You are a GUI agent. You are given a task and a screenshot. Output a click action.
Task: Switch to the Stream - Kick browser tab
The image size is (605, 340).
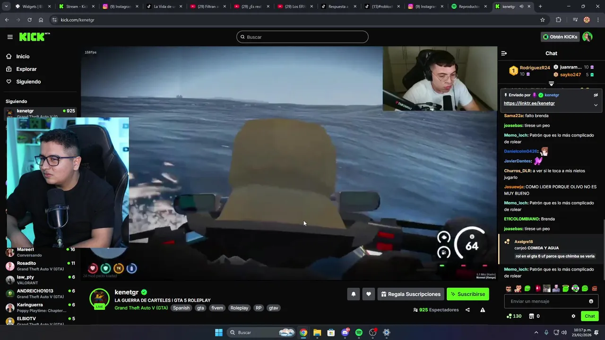click(76, 7)
